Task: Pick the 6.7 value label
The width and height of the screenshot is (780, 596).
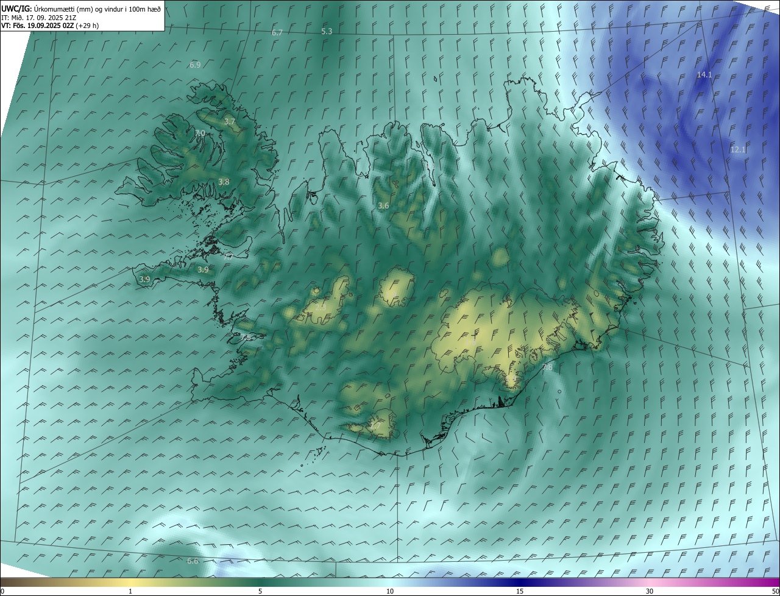Action: pos(277,32)
